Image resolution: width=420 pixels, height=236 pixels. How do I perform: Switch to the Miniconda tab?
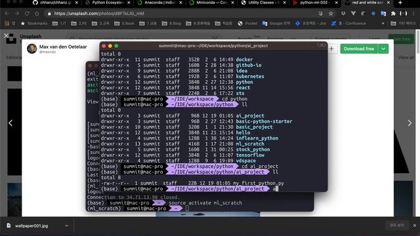coord(211,3)
